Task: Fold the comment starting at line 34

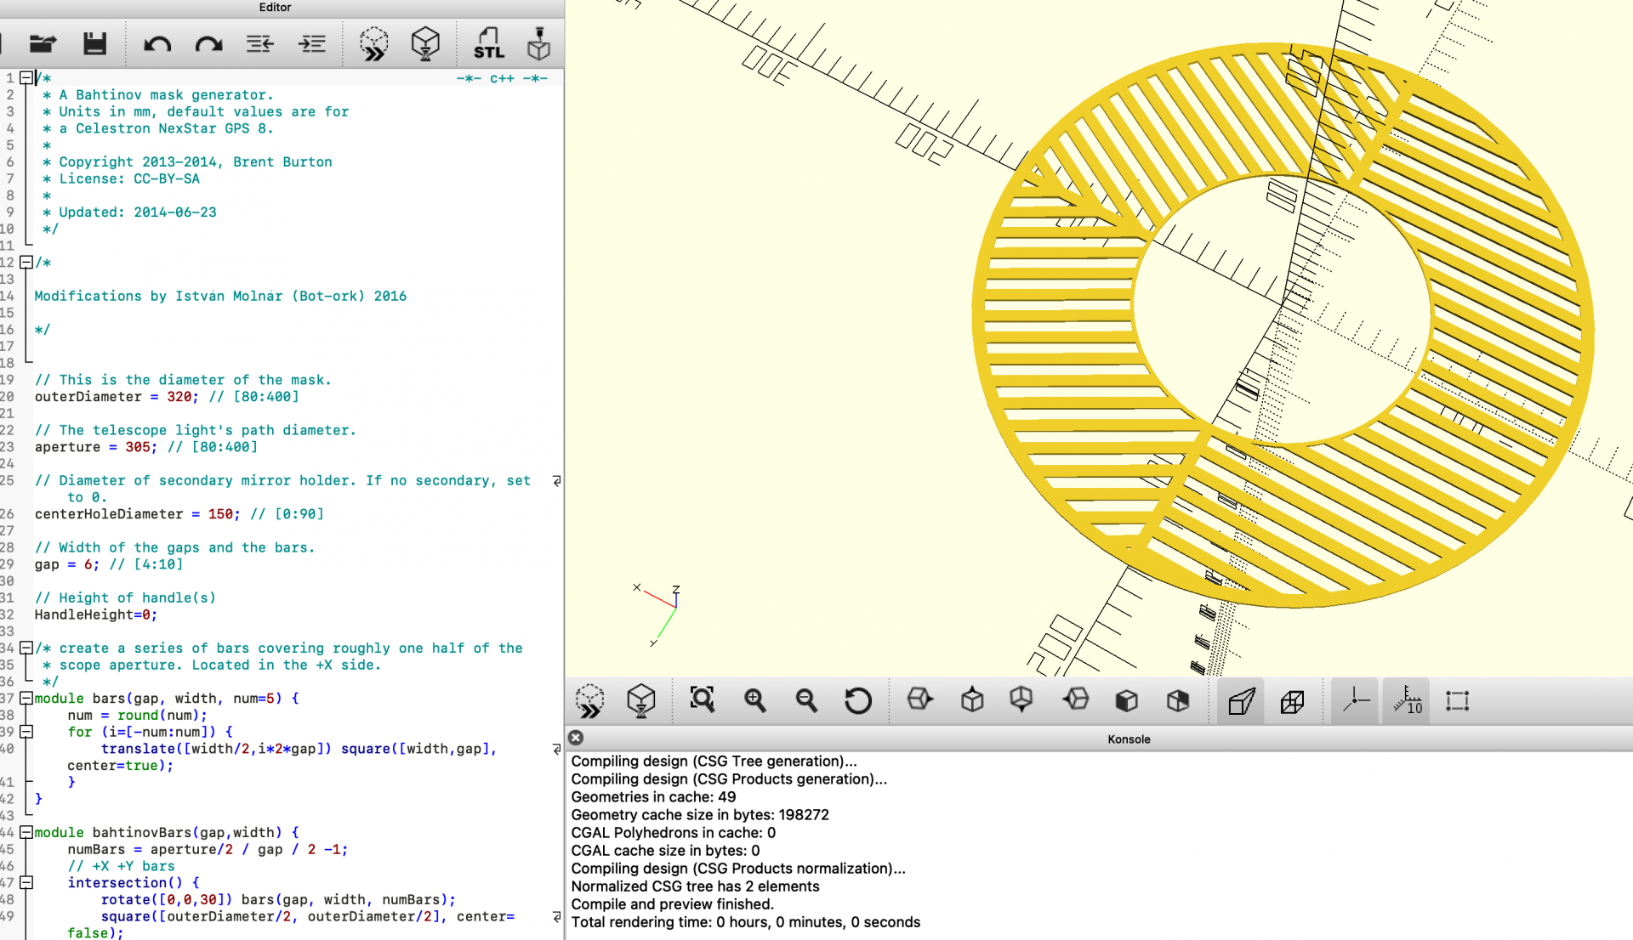Action: tap(26, 648)
